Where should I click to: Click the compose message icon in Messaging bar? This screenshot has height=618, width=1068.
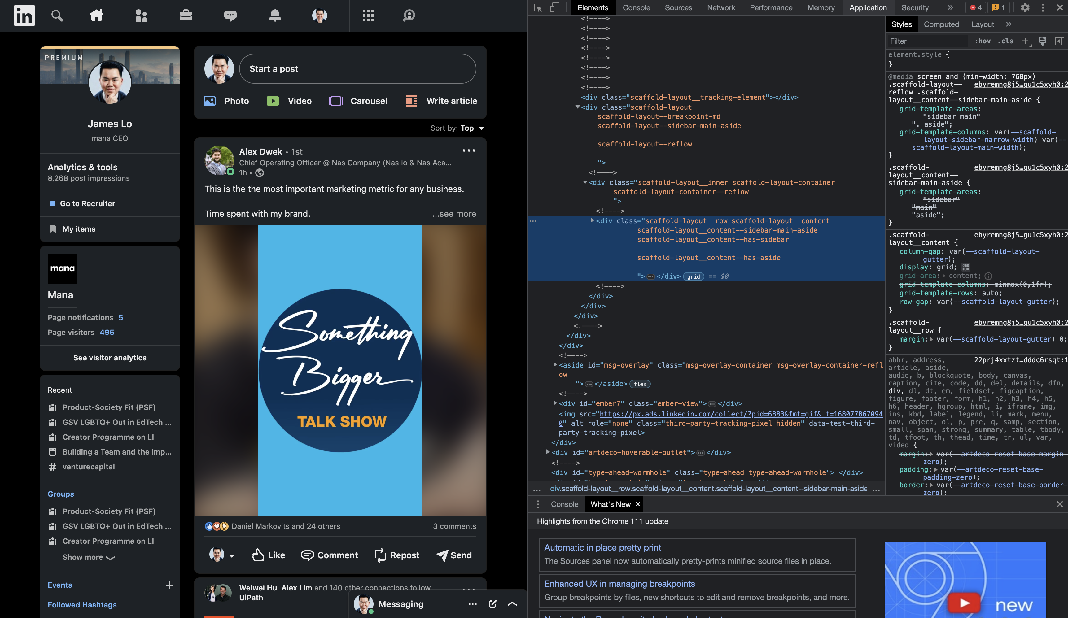(492, 604)
